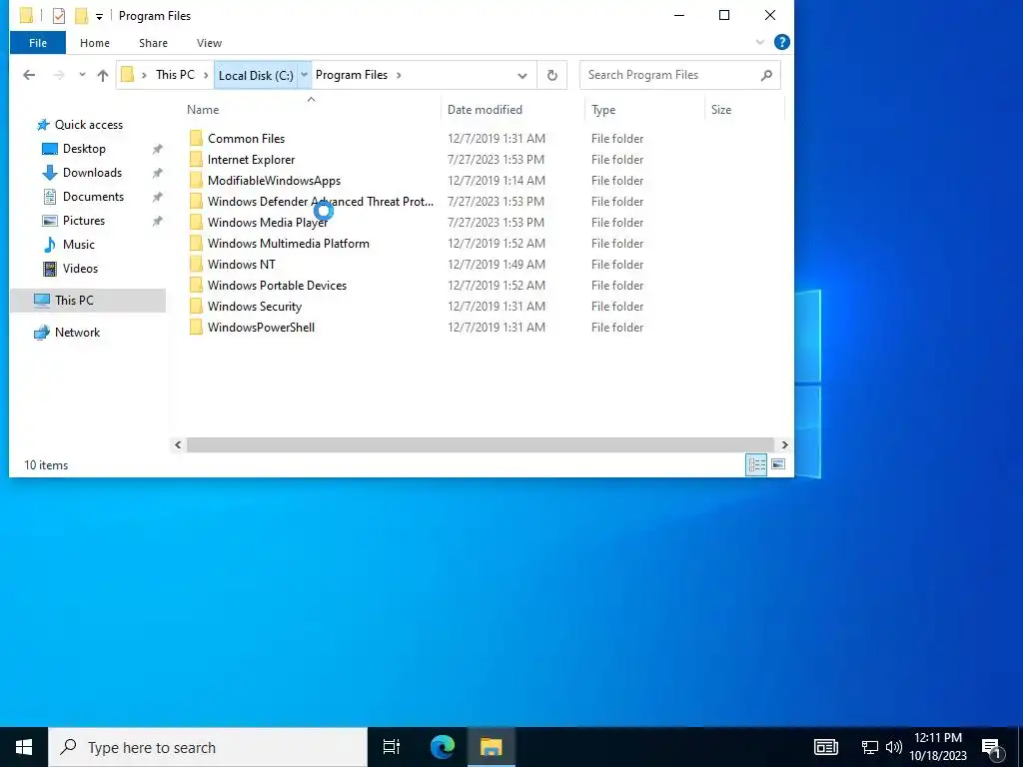Select the Windows Portable Devices folder

point(277,285)
